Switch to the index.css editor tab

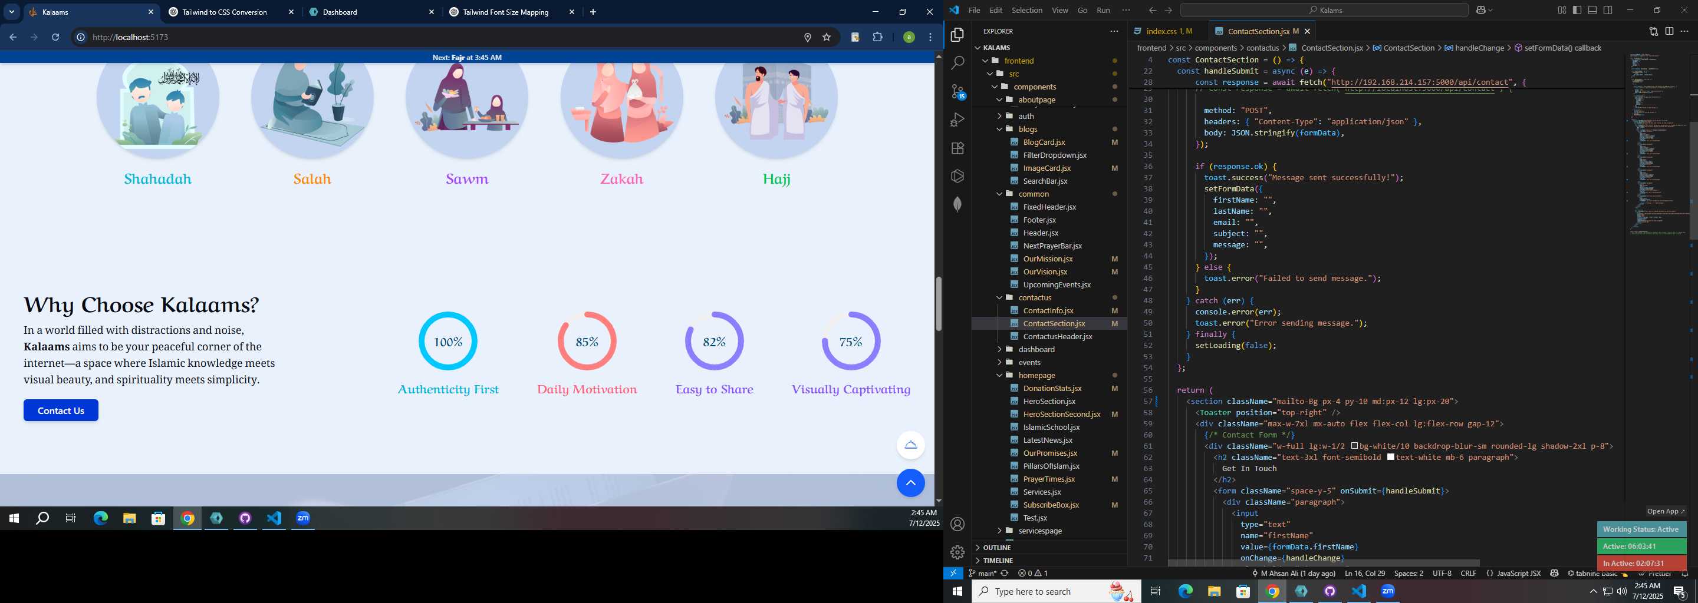click(x=1169, y=31)
